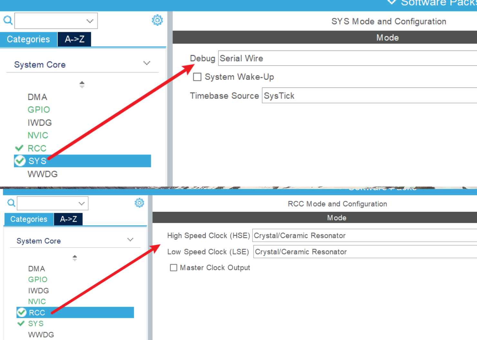477x340 pixels.
Task: Click the circled checkmark on the highlighted RCC row
Action: coord(22,312)
